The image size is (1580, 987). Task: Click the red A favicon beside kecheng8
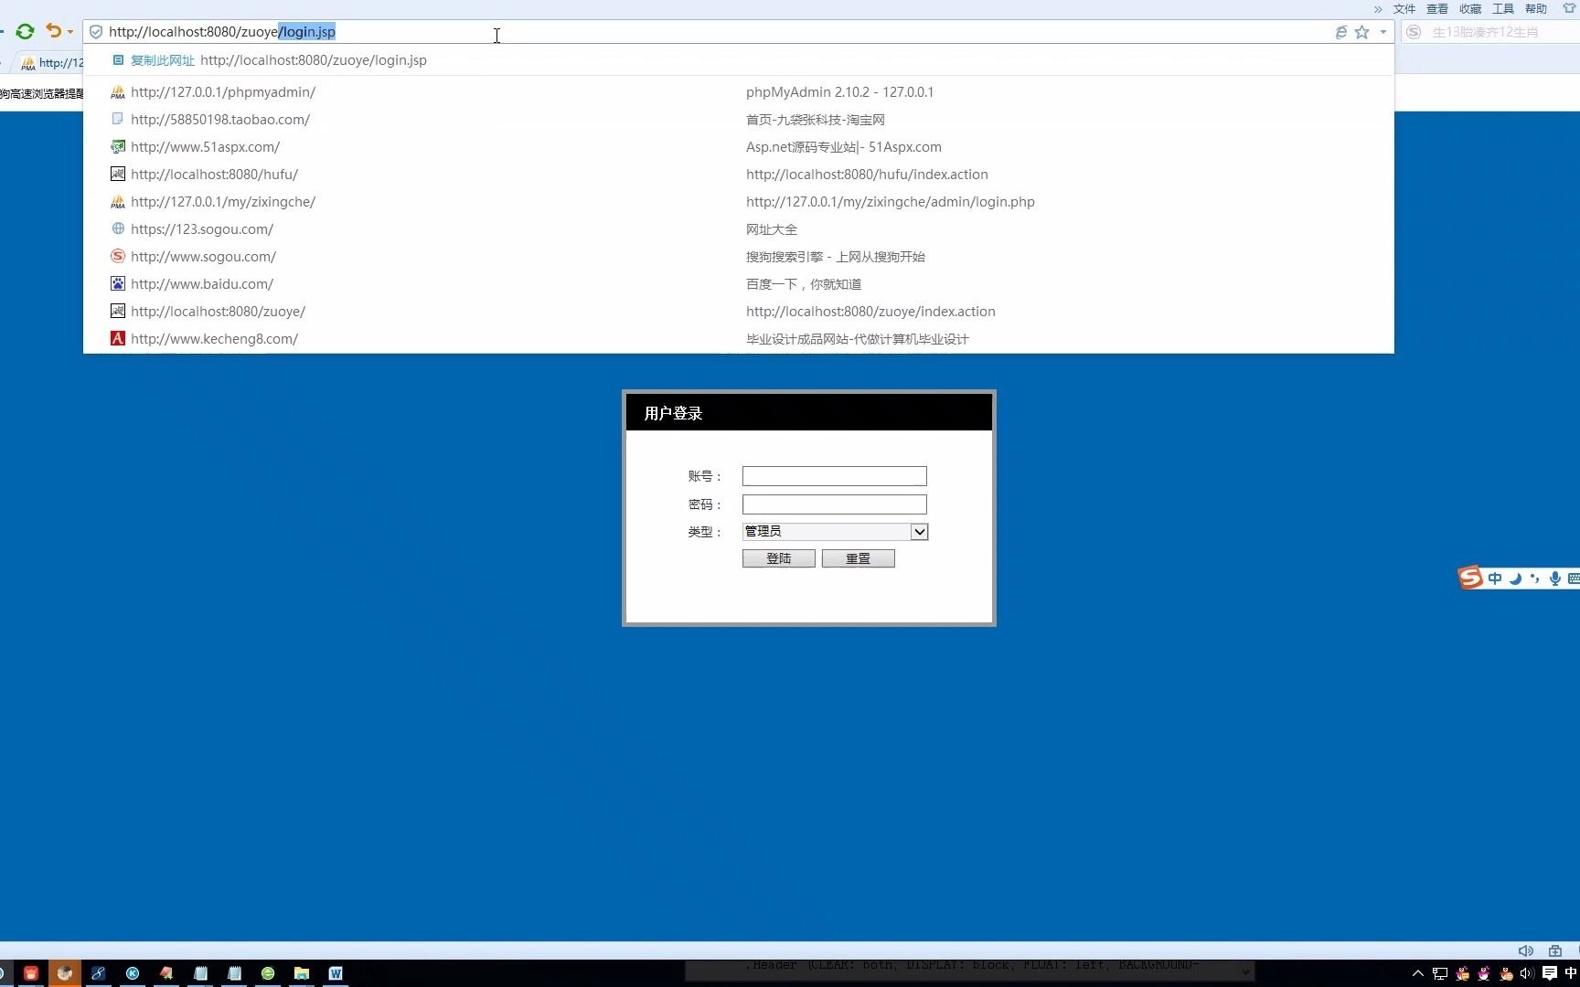[118, 339]
